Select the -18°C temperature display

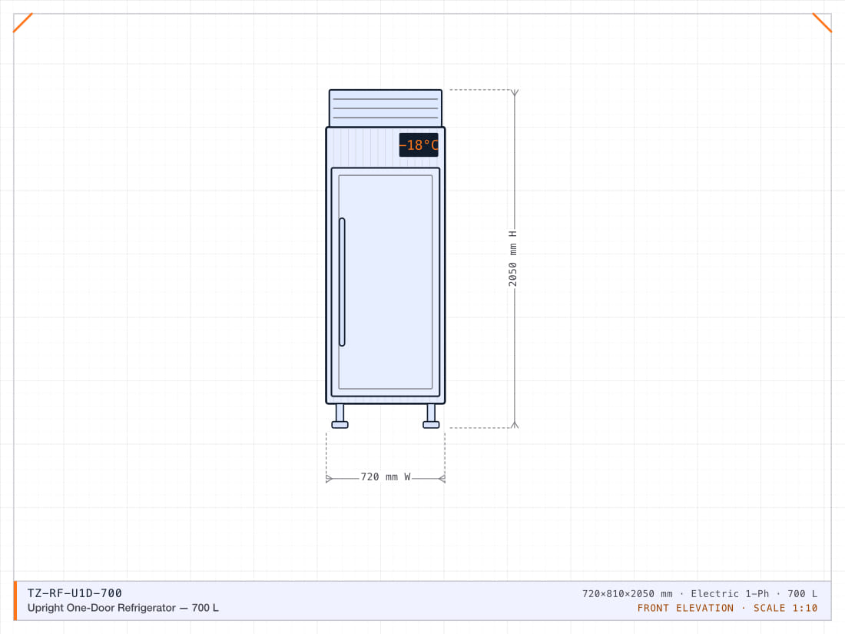tap(419, 145)
